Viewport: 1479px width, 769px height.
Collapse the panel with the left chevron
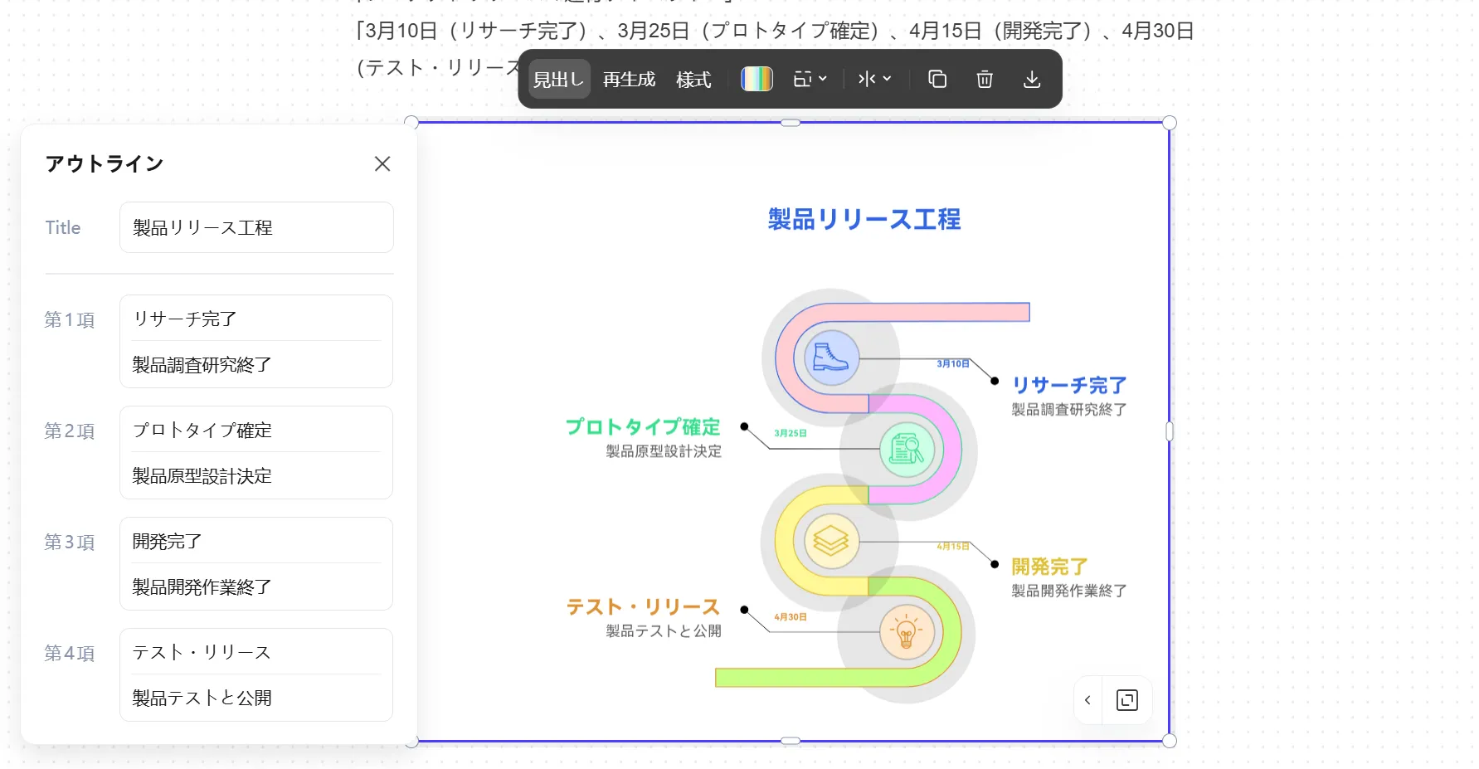(x=1087, y=700)
